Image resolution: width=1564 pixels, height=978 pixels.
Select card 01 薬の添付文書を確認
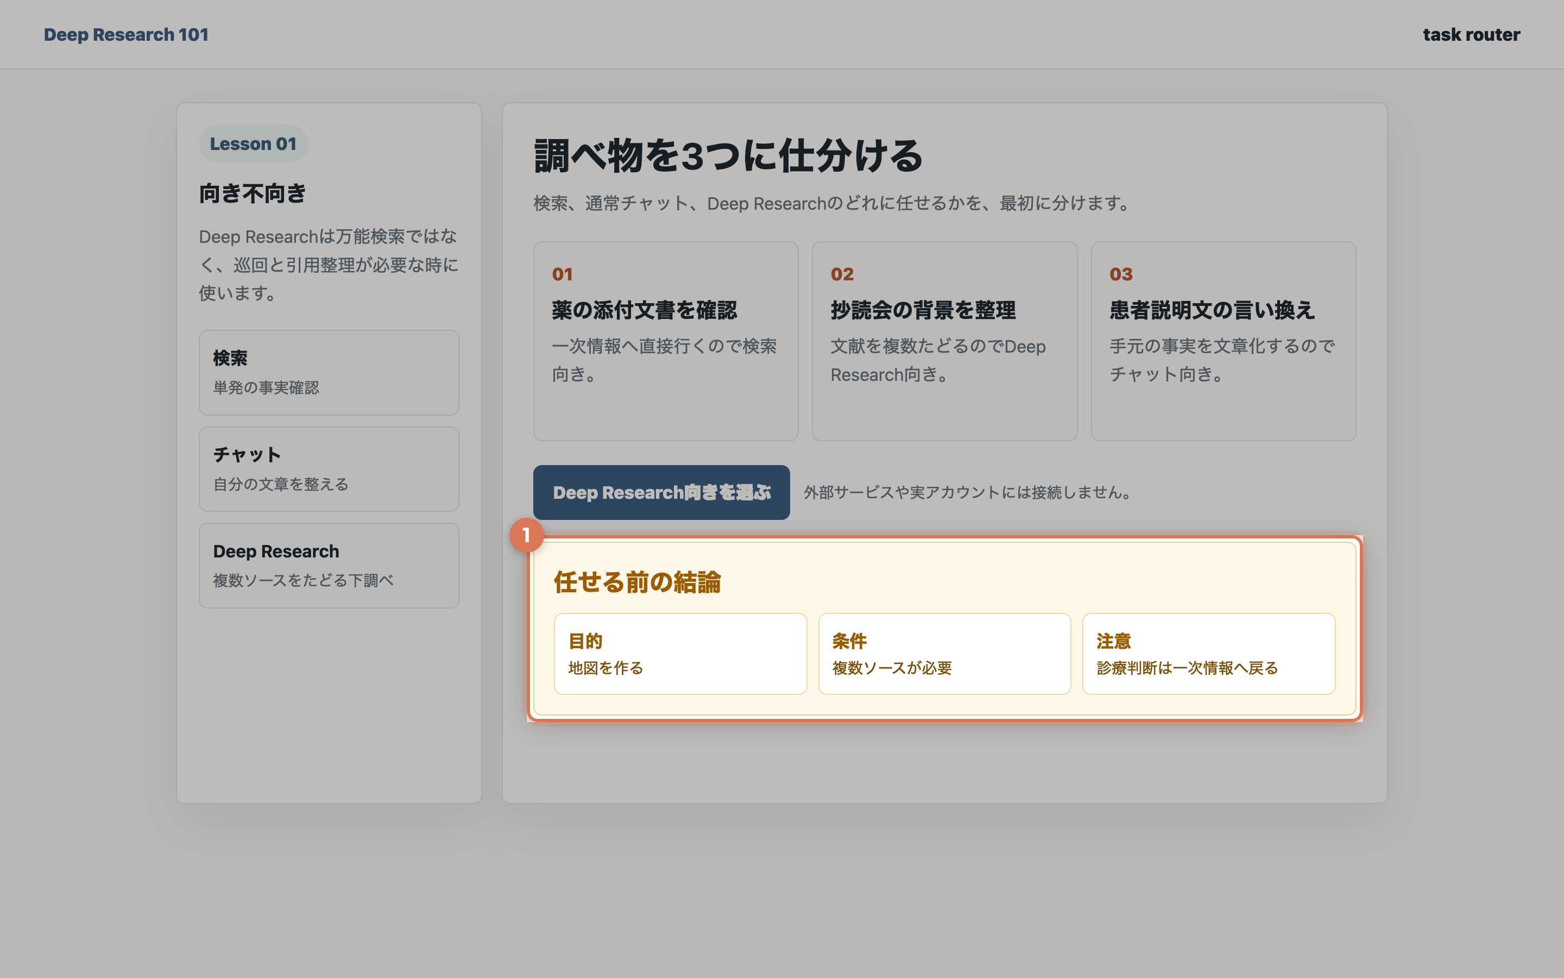point(666,342)
